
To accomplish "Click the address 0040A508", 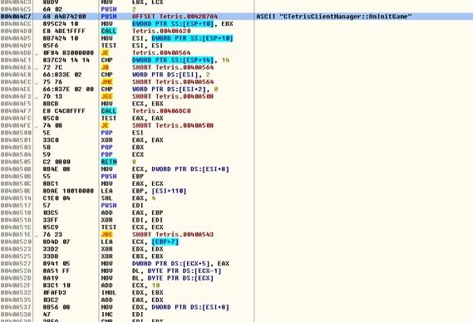I will (16, 169).
